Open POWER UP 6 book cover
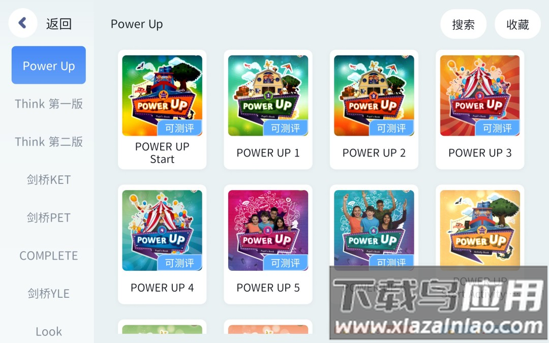 [374, 228]
